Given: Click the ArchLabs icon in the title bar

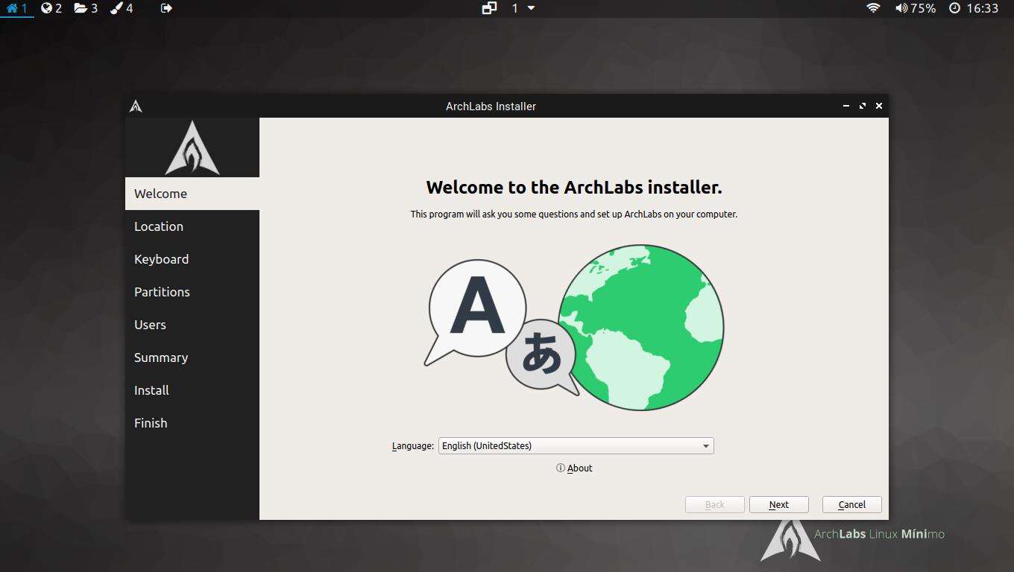Looking at the screenshot, I should (x=136, y=107).
